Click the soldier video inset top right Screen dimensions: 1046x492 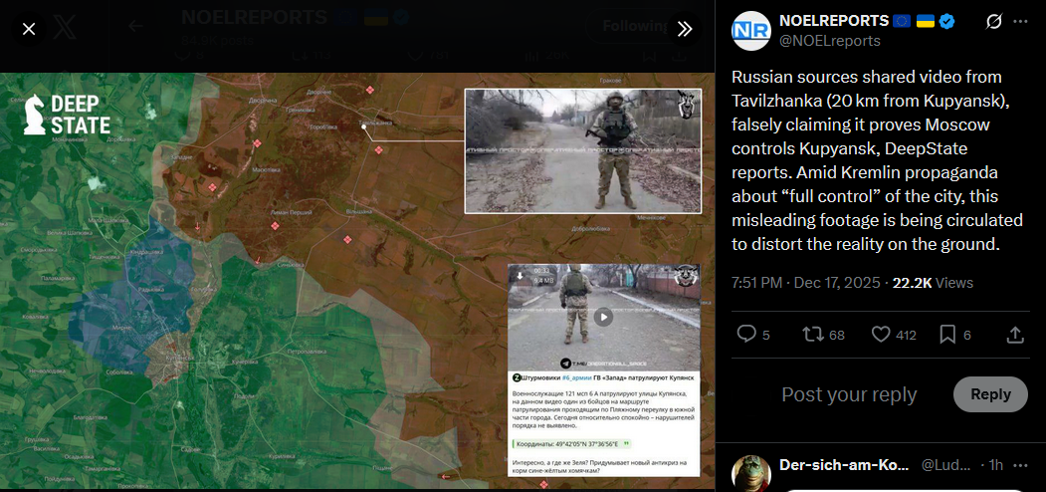(x=583, y=150)
